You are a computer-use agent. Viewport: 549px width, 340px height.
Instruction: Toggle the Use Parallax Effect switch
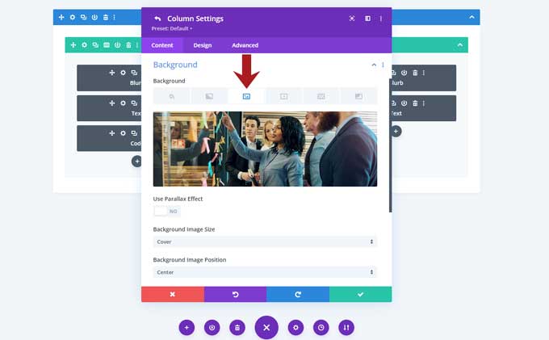pyautogui.click(x=166, y=211)
